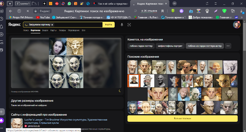Screen dimensions: 246x132
Task: Expand the bookmarks bar overflow chevron
Action: (x=242, y=17)
